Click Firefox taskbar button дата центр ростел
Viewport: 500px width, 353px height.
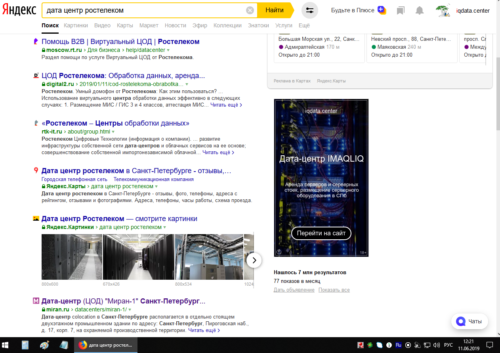point(105,345)
